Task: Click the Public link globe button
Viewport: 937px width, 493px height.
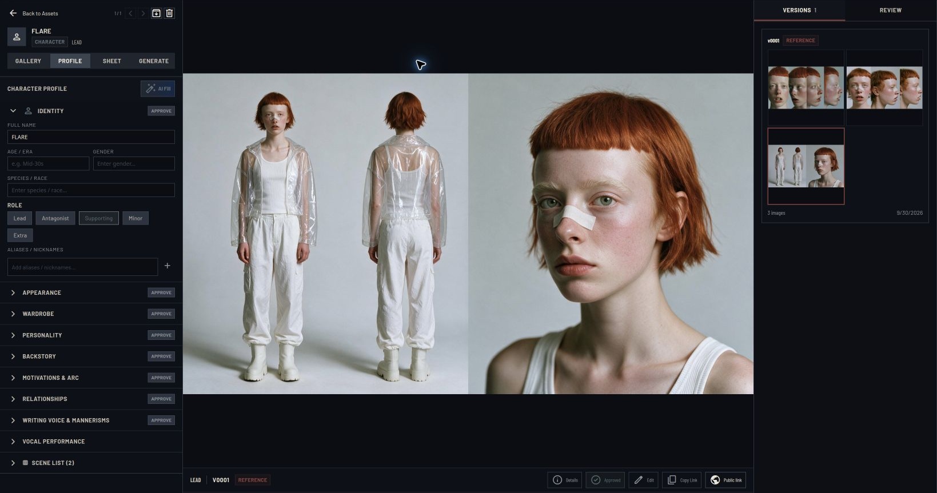Action: [725, 480]
